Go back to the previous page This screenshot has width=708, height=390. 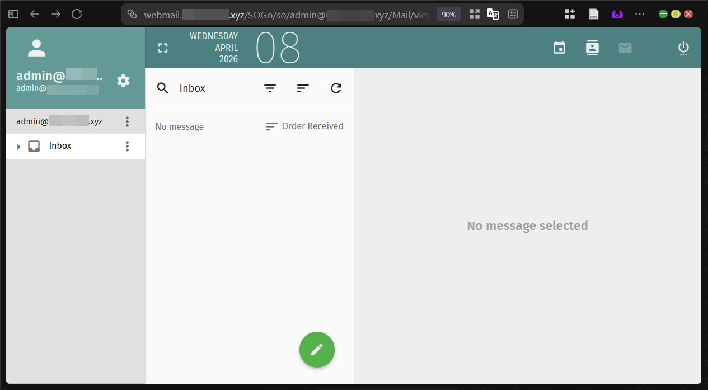point(35,14)
